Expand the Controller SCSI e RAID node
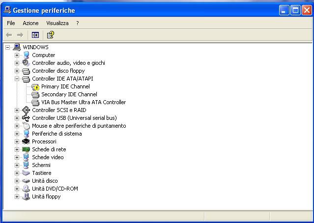The image size is (314, 223). (17, 111)
